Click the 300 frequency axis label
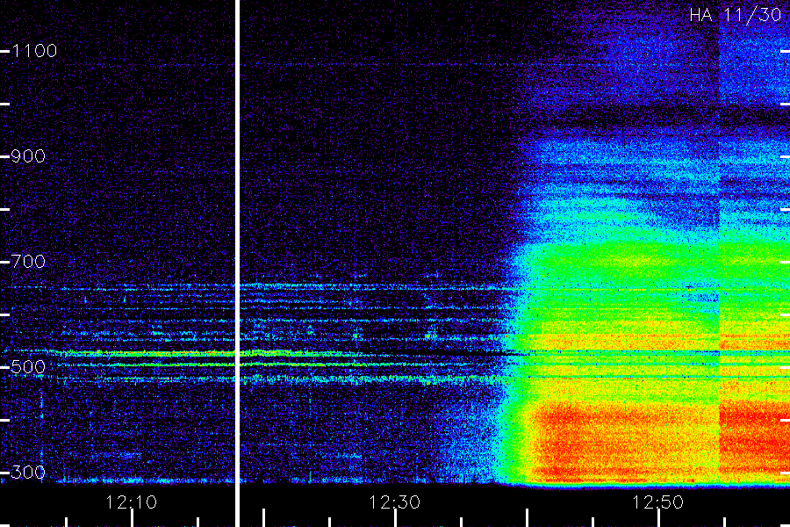 tap(28, 472)
